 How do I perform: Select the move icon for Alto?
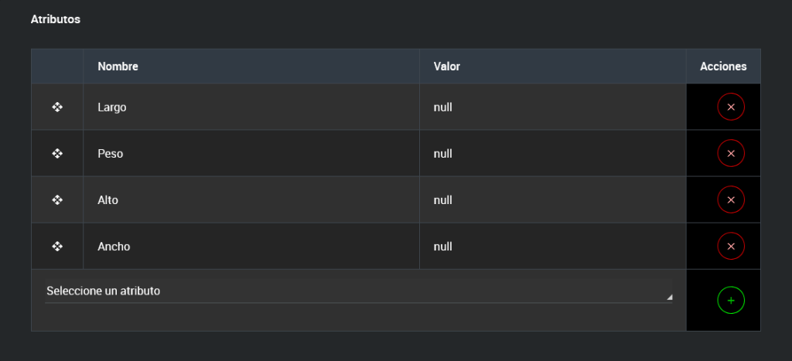click(57, 199)
